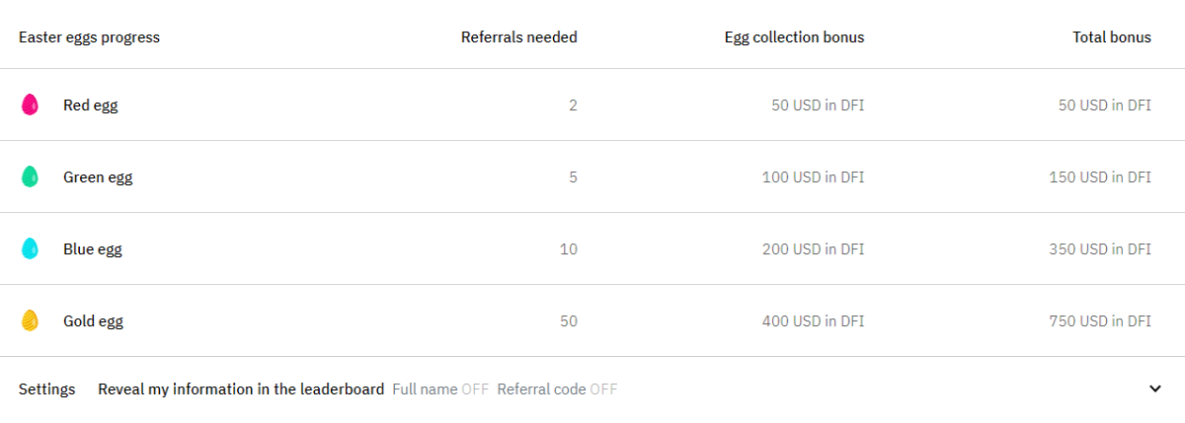Expand the Settings chevron arrow
Image resolution: width=1185 pixels, height=423 pixels.
tap(1155, 388)
